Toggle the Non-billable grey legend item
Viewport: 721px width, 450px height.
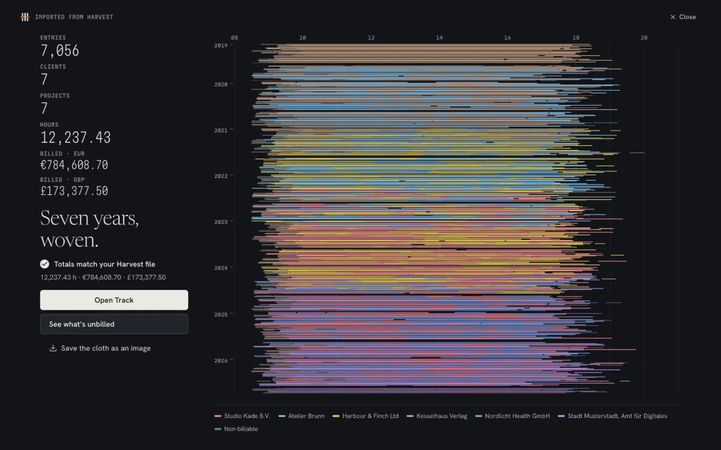pyautogui.click(x=236, y=429)
